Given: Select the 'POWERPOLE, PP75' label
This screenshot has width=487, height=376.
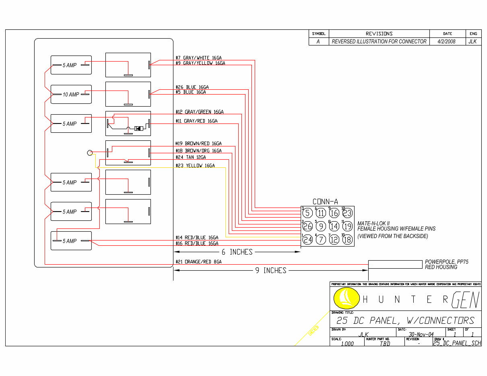Looking at the screenshot, I should pyautogui.click(x=447, y=262).
